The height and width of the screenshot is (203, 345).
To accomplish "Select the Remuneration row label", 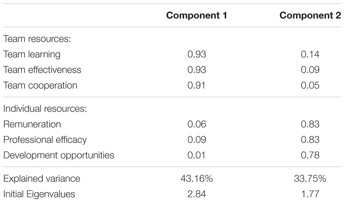I will pos(32,124).
